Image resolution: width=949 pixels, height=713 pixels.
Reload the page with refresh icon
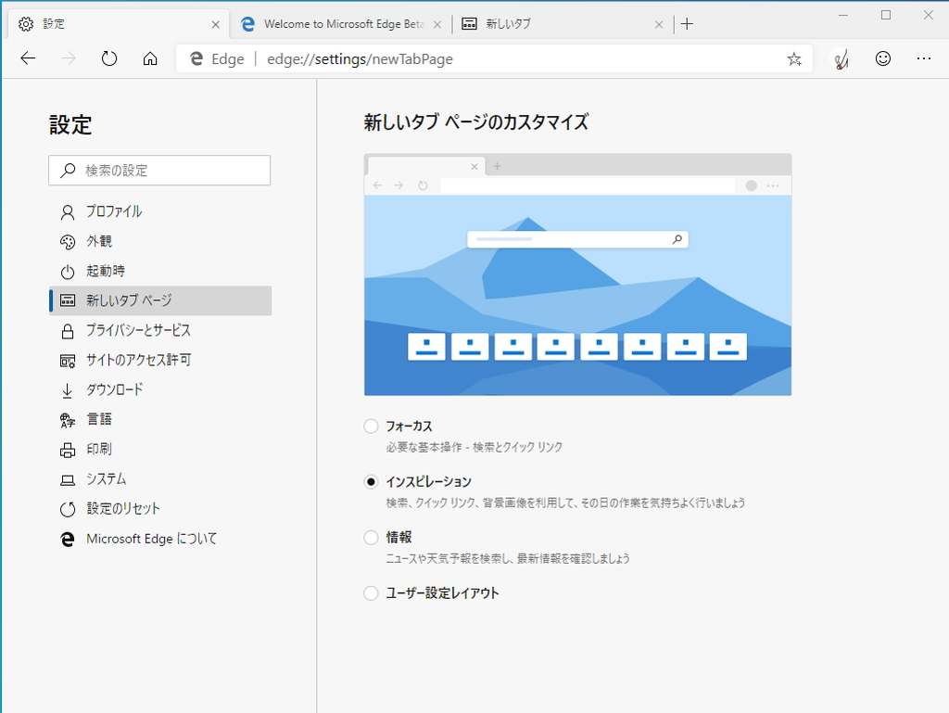pos(109,58)
